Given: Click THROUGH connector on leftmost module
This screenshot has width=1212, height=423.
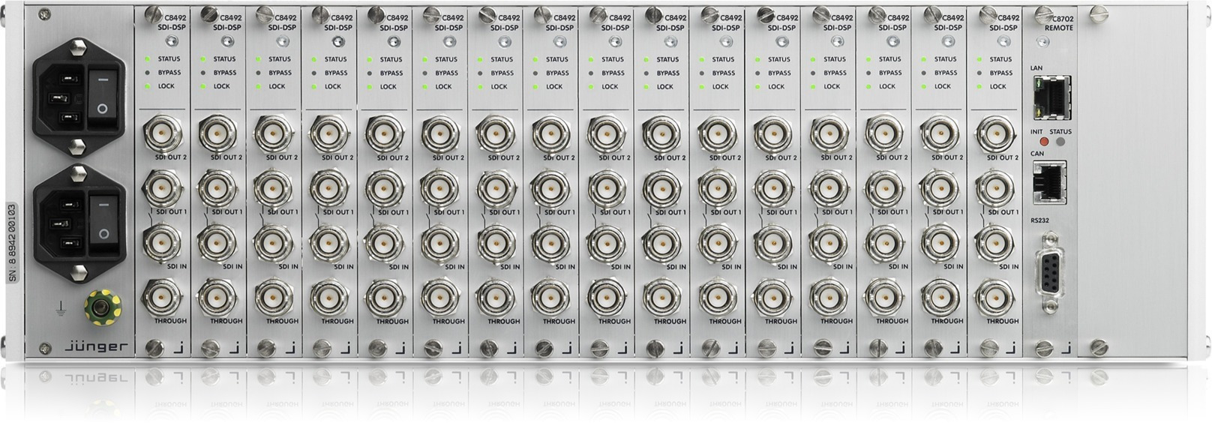Looking at the screenshot, I should click(162, 298).
